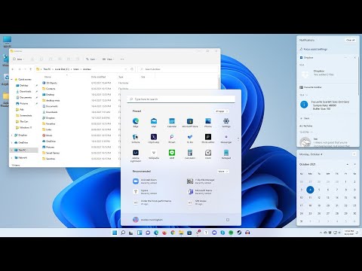
Task: Open the Calendar pinned app
Action: pyautogui.click(x=172, y=123)
